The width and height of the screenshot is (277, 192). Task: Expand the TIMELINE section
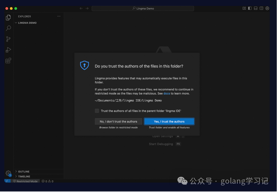(x=39, y=177)
